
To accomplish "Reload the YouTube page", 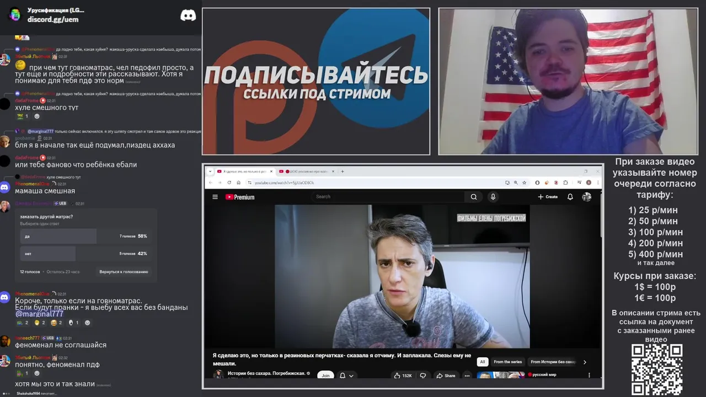I will pos(229,183).
